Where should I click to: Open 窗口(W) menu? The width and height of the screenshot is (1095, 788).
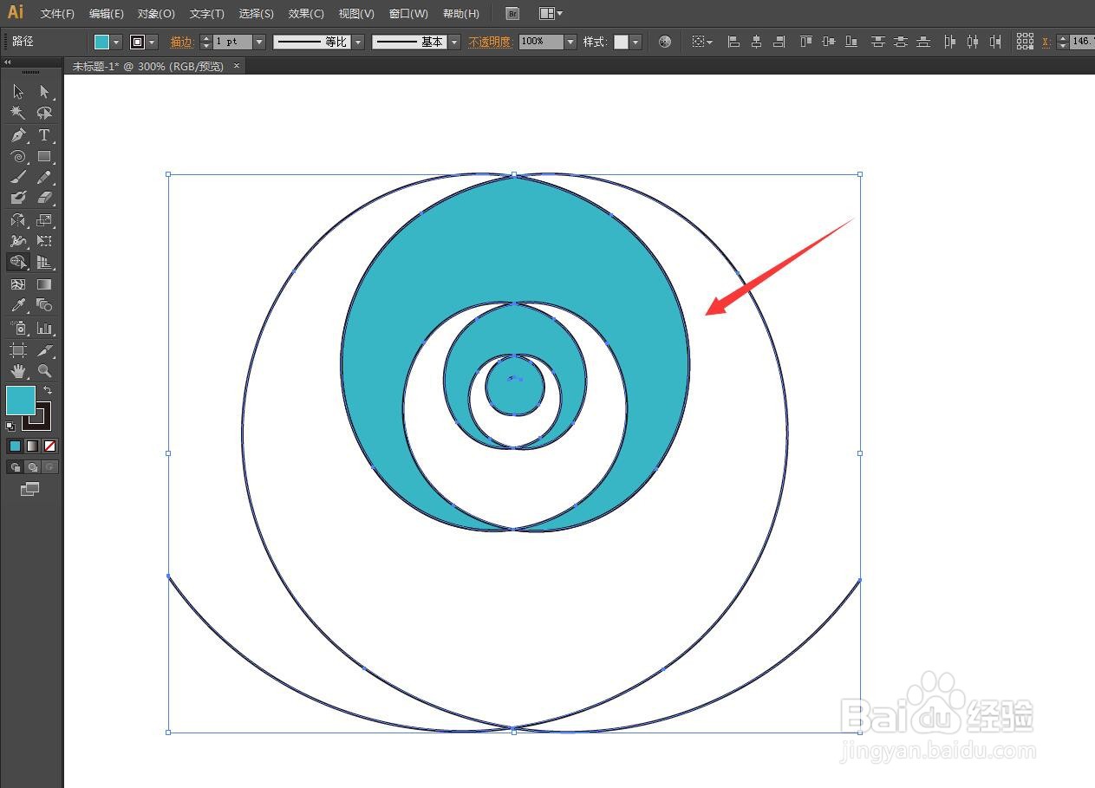(x=408, y=14)
